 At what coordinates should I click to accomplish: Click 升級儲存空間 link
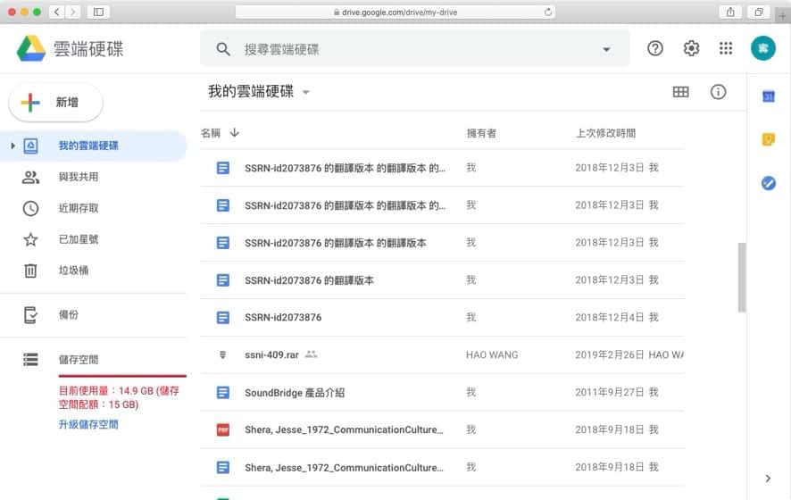click(88, 424)
